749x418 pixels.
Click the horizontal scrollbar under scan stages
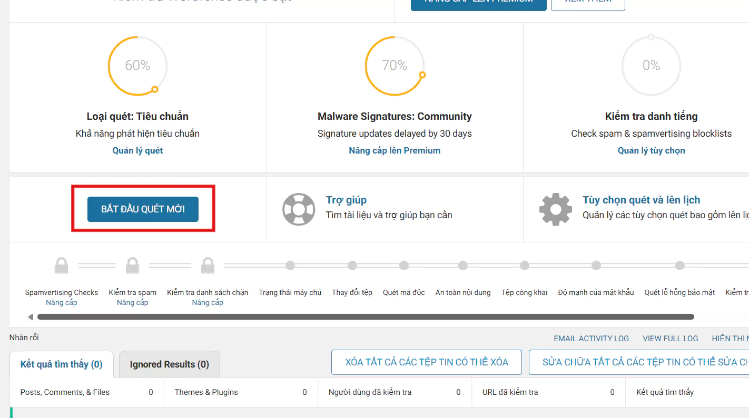[366, 317]
